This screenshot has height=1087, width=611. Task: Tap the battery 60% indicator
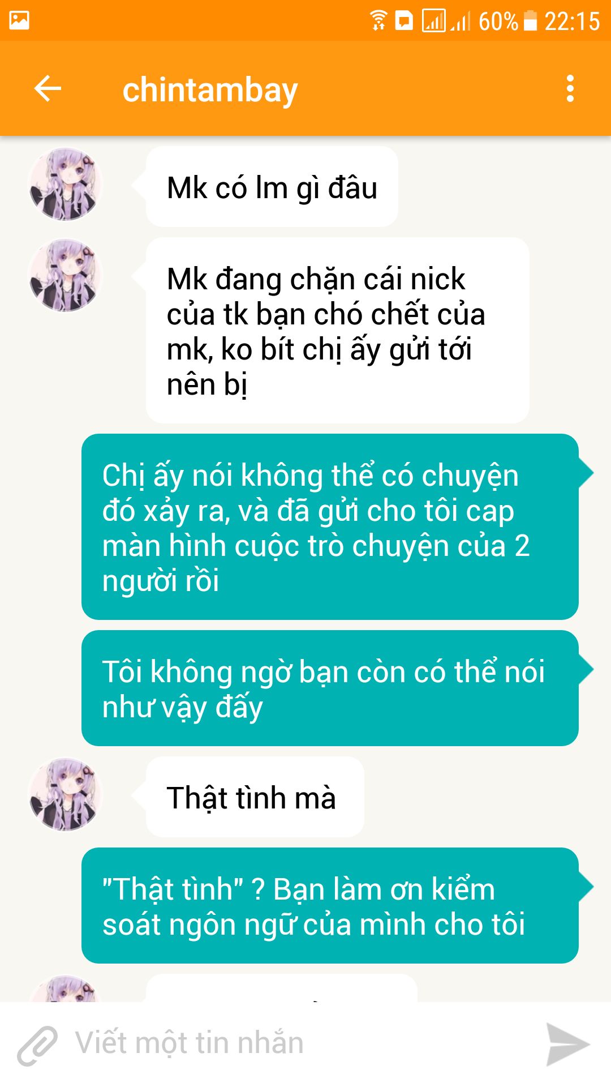507,22
